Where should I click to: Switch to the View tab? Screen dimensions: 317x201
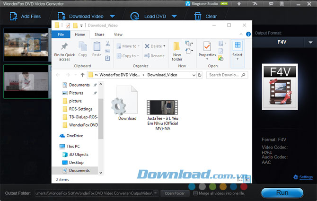pos(118,35)
